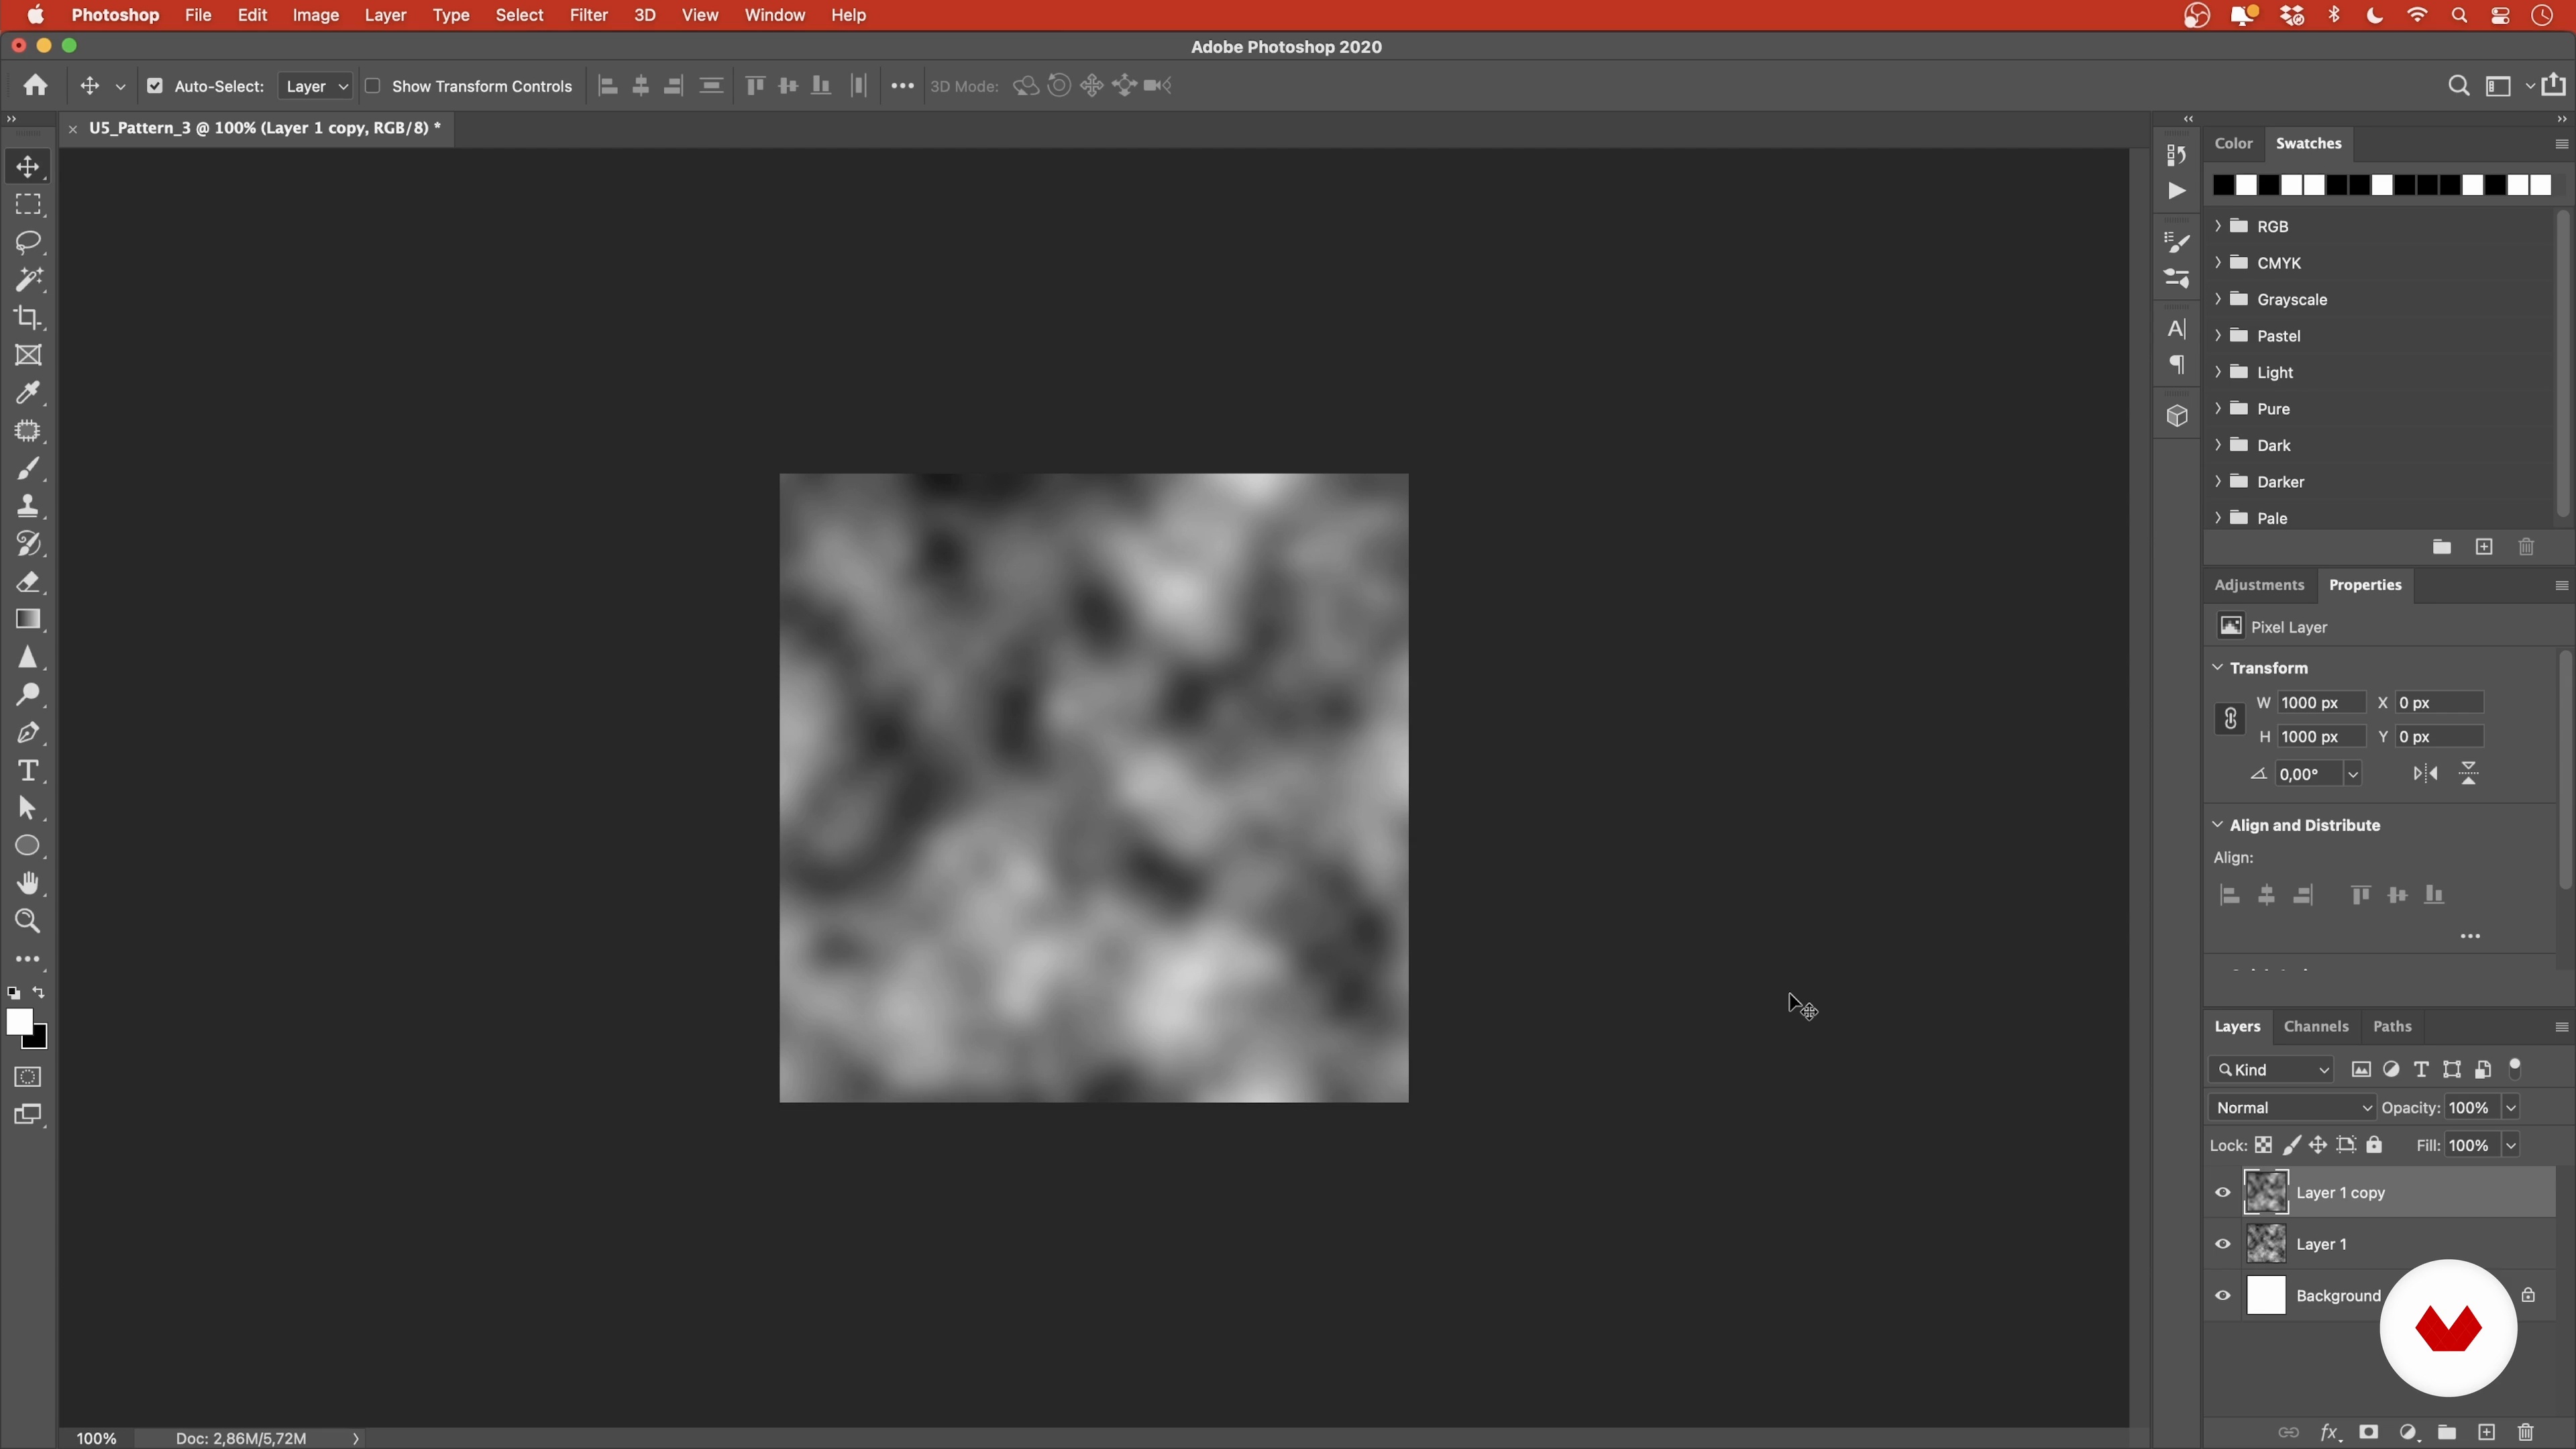Open the blend mode Normal dropdown
The image size is (2576, 1449).
pyautogui.click(x=2291, y=1108)
